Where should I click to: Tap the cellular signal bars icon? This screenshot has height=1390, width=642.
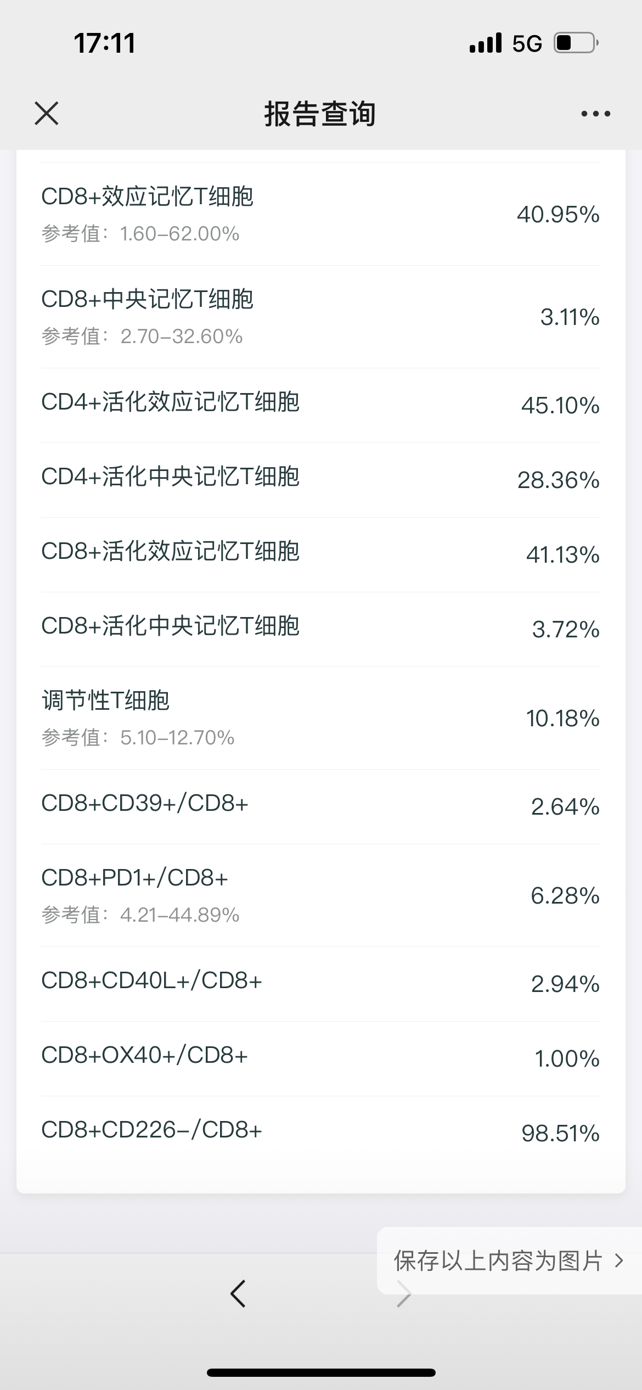[x=486, y=43]
